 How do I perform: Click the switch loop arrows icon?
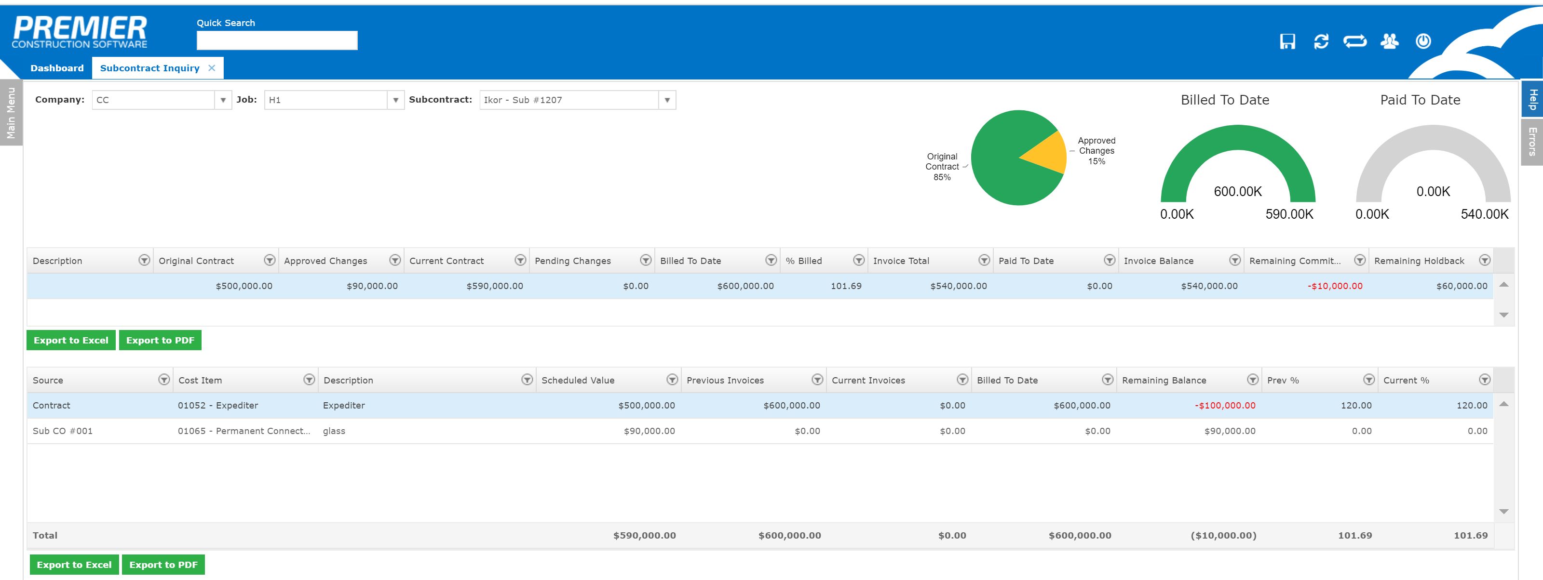click(x=1354, y=41)
